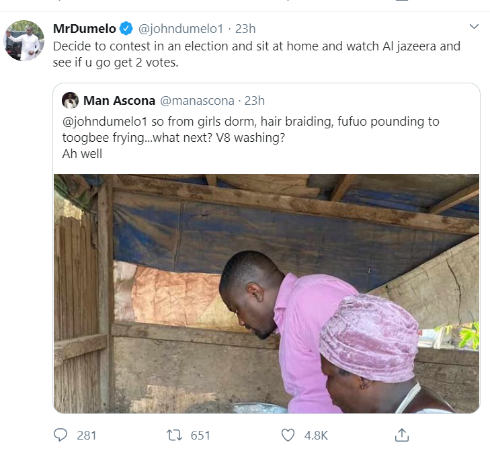Open MrDumelo's tweet via its 23h timestamp

(244, 29)
